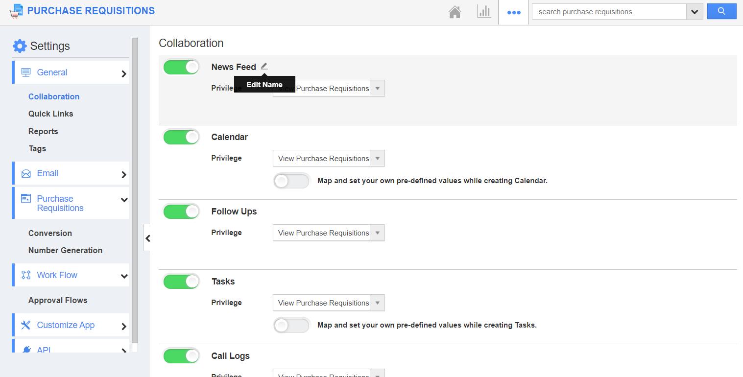Click the pencil icon beside News Feed
Image resolution: width=743 pixels, height=377 pixels.
pos(264,66)
